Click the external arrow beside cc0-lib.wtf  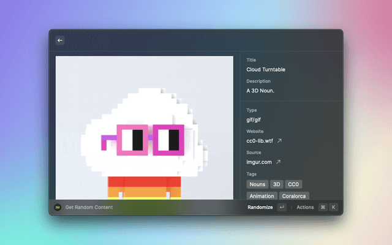pos(280,141)
